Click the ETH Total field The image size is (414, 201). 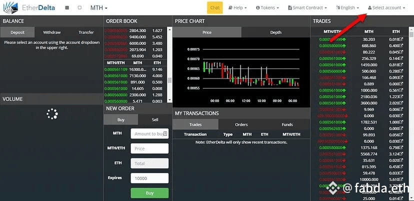click(x=149, y=163)
